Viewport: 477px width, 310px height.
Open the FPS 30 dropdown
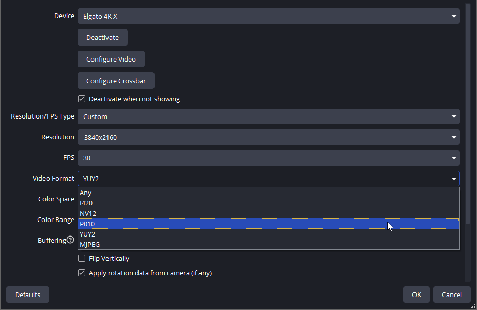click(x=269, y=158)
